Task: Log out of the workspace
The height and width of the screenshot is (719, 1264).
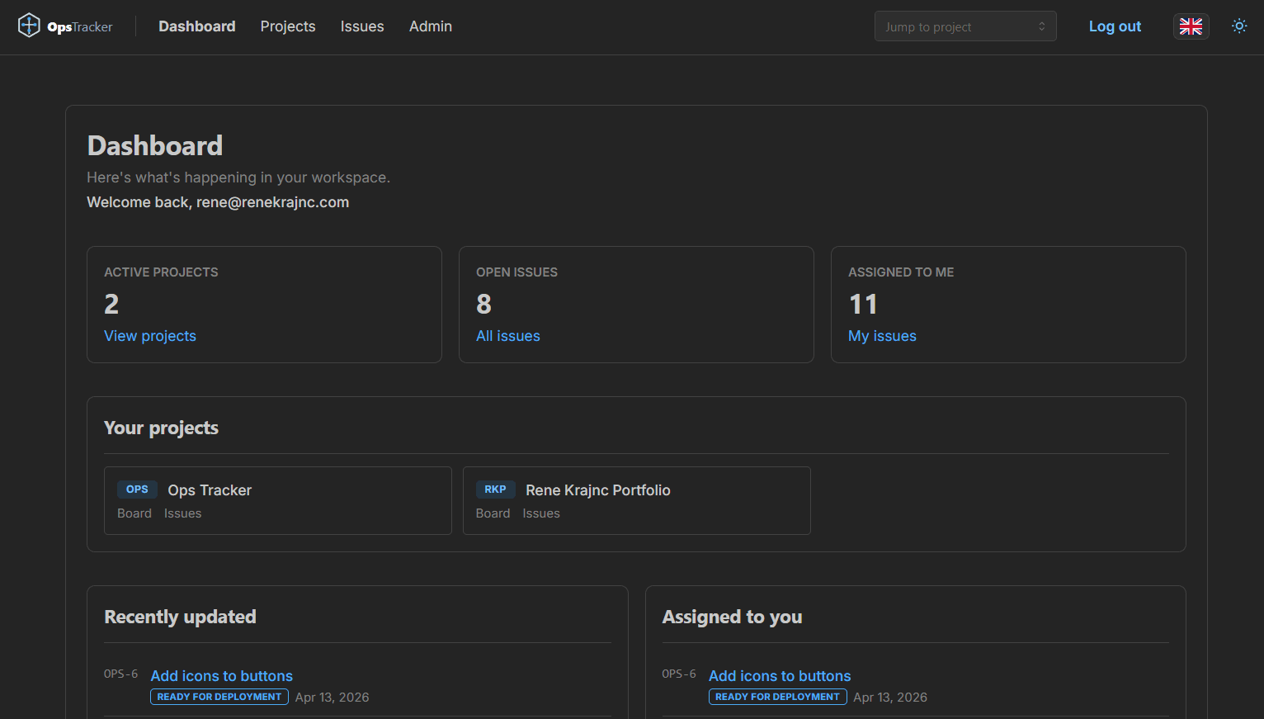Action: click(x=1115, y=26)
